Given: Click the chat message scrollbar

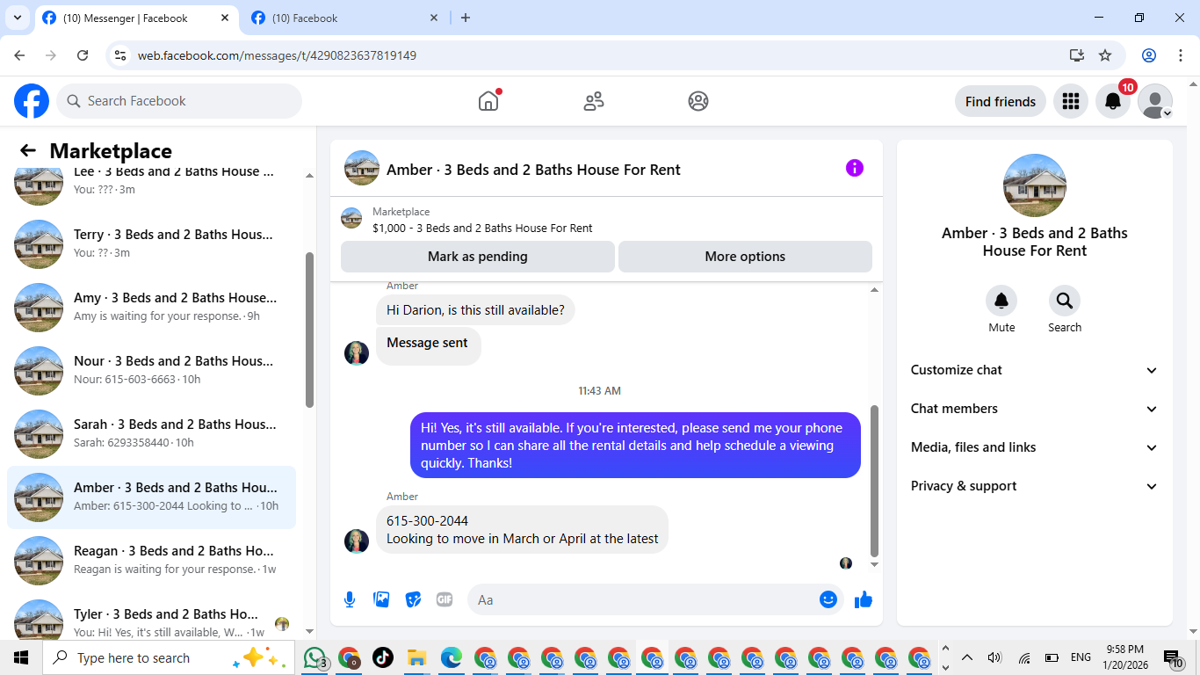Looking at the screenshot, I should tap(874, 480).
